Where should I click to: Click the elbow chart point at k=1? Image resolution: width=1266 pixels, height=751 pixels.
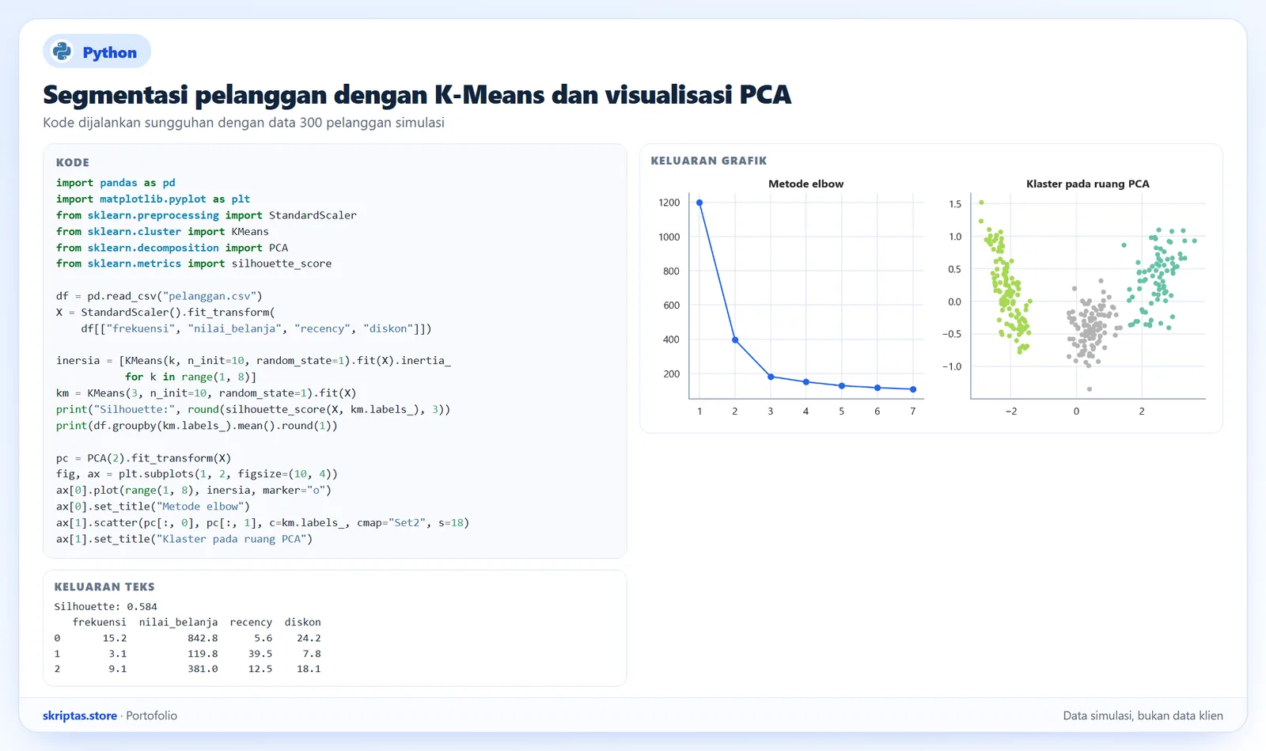[699, 203]
